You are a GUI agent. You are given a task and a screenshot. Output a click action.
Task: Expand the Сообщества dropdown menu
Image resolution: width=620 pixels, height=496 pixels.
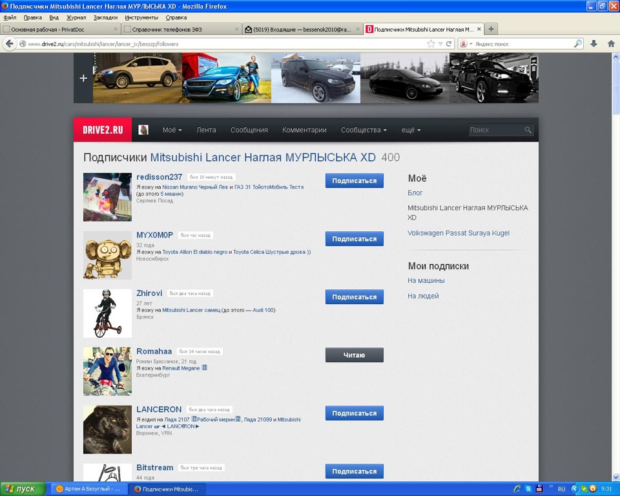pyautogui.click(x=364, y=130)
